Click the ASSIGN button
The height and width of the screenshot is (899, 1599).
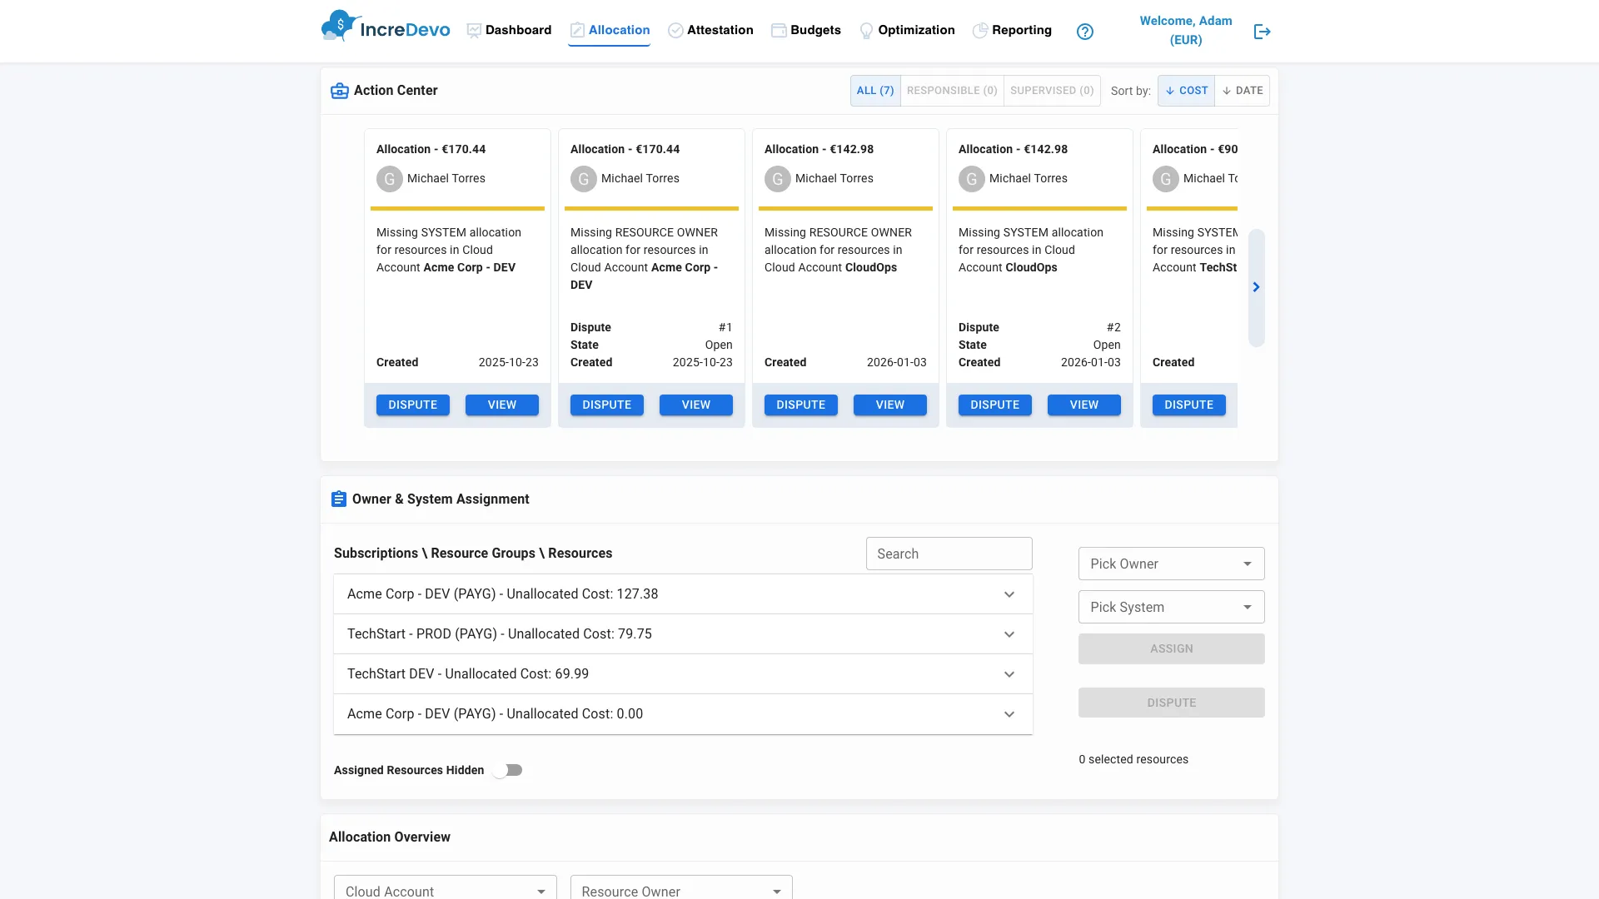point(1170,648)
